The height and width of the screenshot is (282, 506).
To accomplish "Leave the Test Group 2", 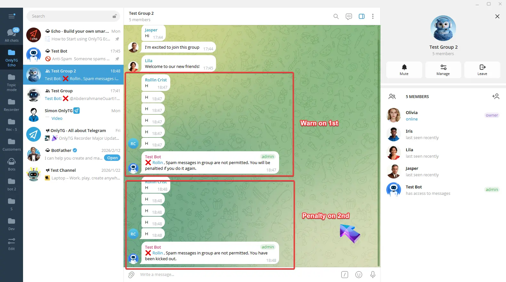I will 482,70.
